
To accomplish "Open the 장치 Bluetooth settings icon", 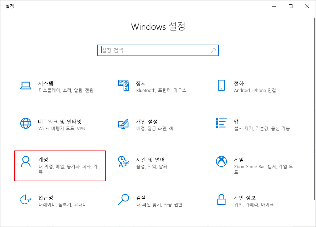I will (x=123, y=84).
